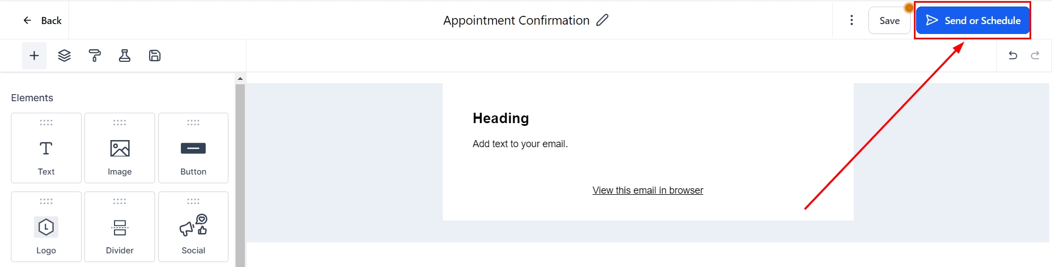Click the redo arrow icon

click(1035, 55)
